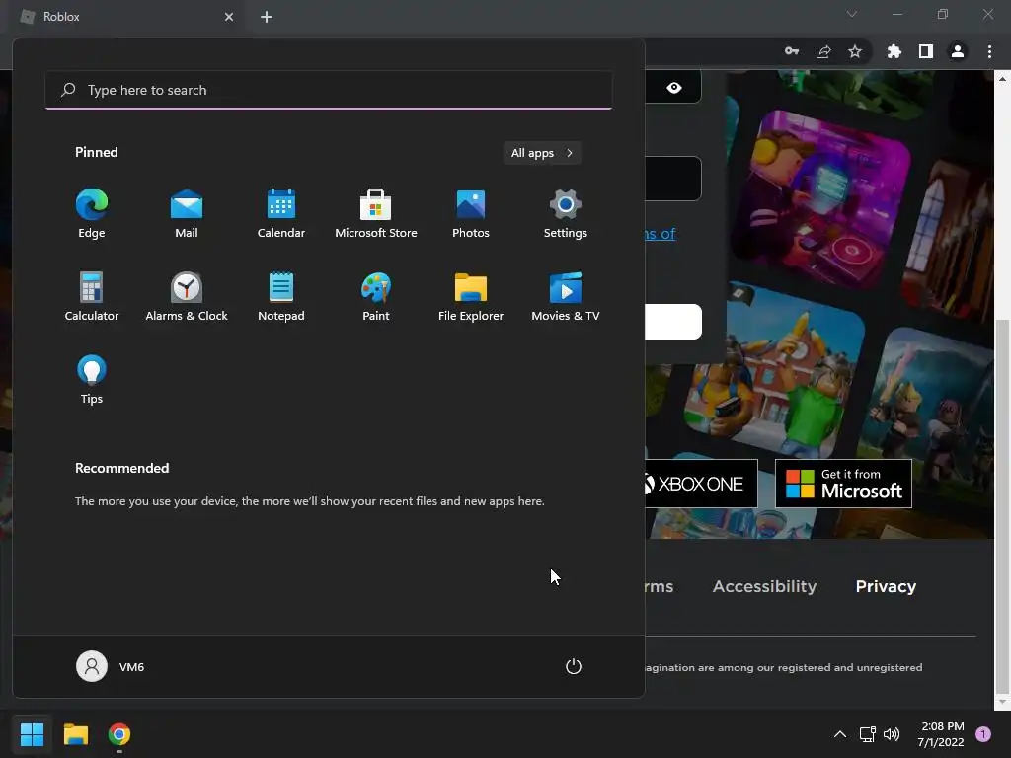Screen dimensions: 1011x758
Task: Open the Edge pinned app
Action: 92,214
